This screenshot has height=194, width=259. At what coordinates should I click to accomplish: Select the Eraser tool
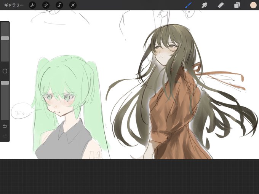[221, 5]
